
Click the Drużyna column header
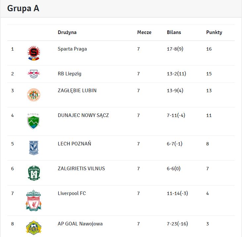pyautogui.click(x=67, y=32)
